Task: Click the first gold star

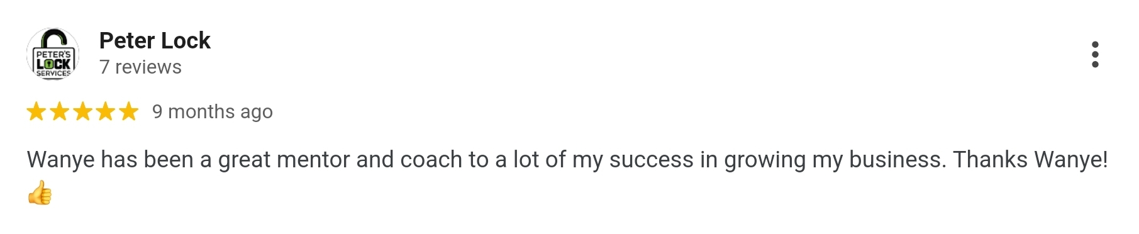Action: (36, 111)
